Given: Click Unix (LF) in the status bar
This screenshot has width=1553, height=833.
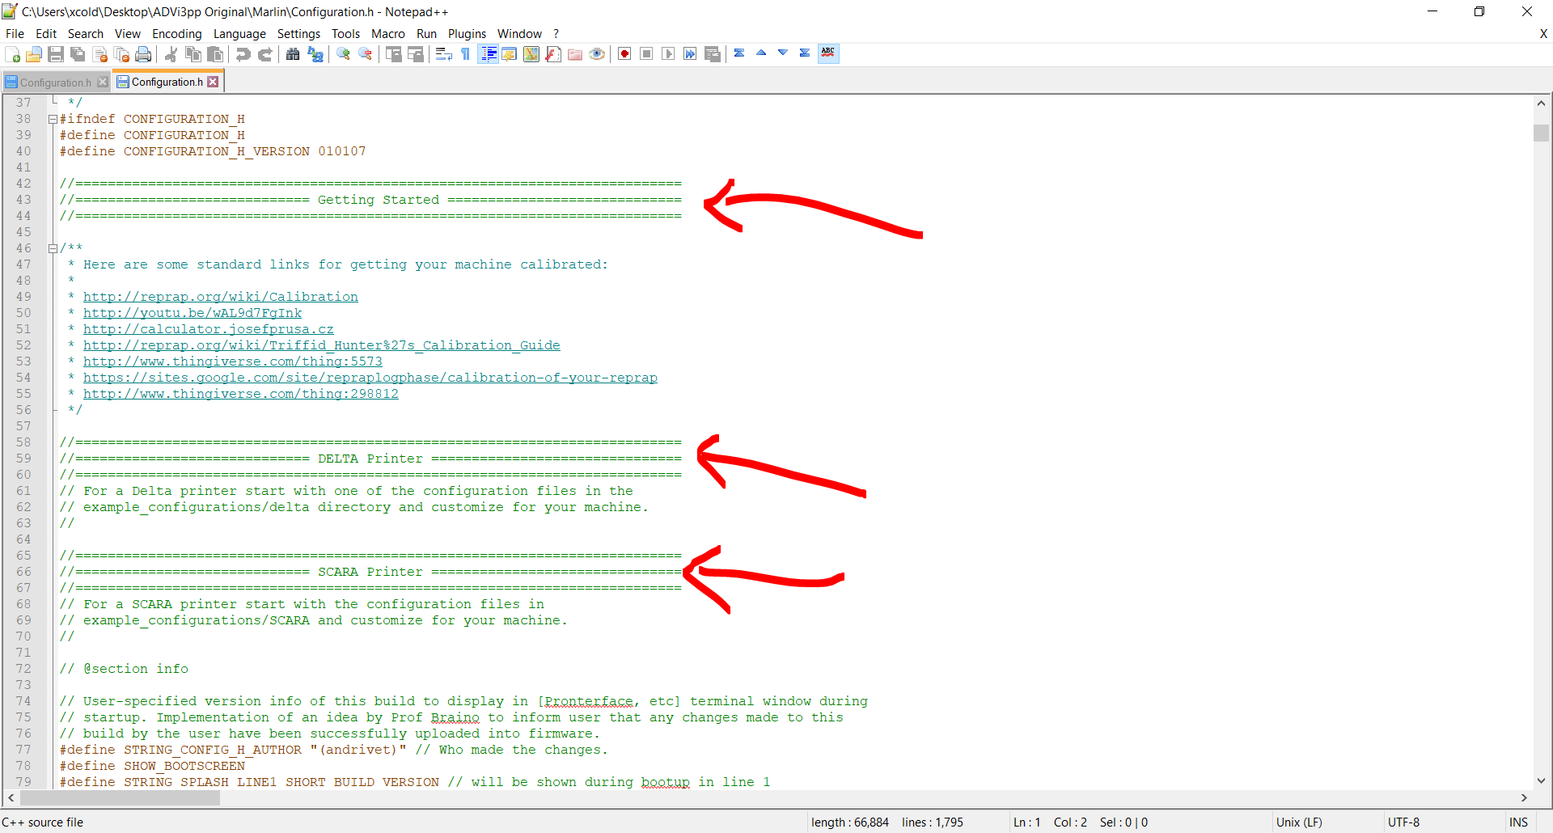Looking at the screenshot, I should [x=1299, y=822].
